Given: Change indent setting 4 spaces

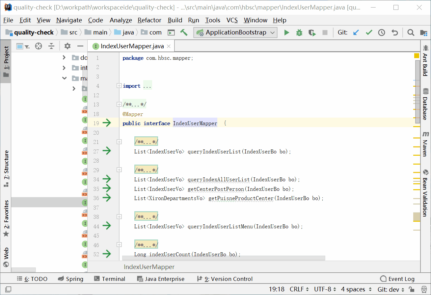Looking at the screenshot, I should (356, 289).
